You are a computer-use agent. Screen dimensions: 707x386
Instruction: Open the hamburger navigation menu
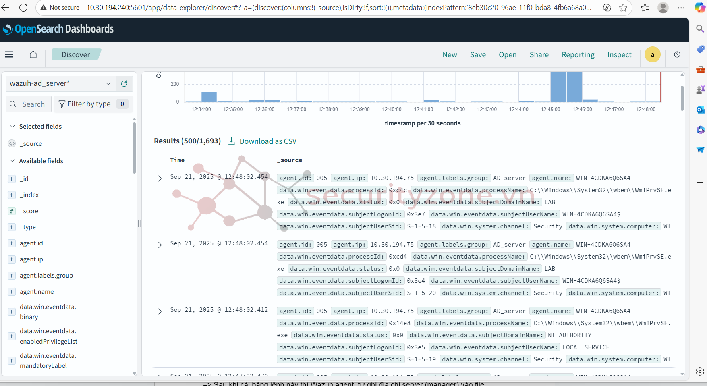pos(9,54)
